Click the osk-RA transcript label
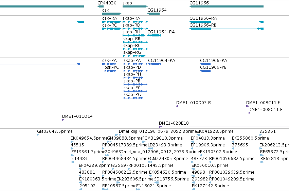This screenshot has height=191, width=289. [110, 18]
